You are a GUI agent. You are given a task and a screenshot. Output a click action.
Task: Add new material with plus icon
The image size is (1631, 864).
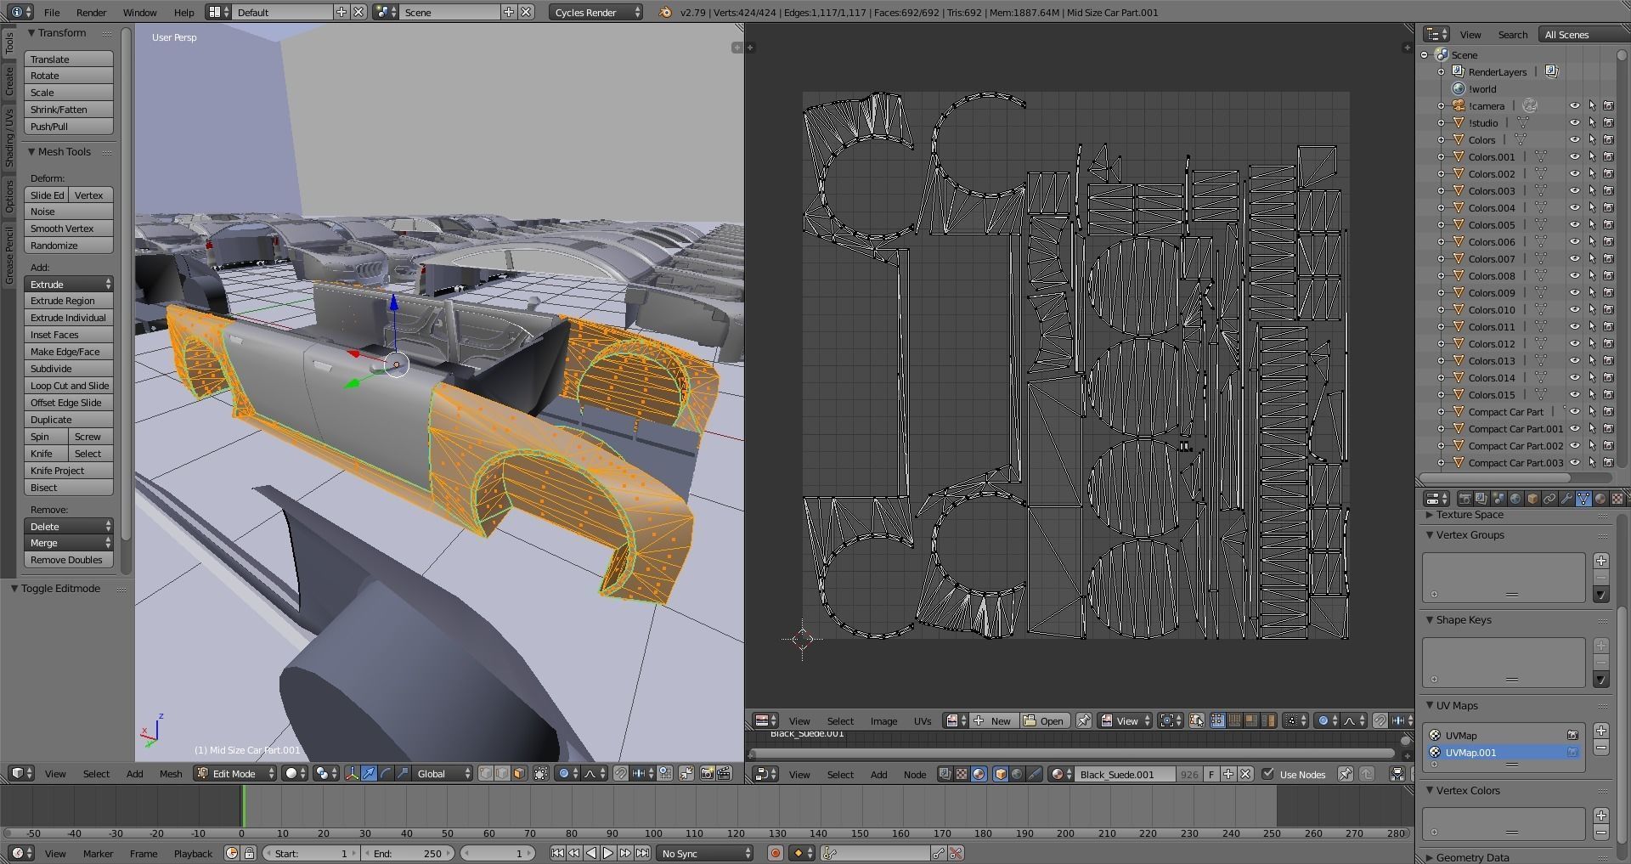(1227, 774)
